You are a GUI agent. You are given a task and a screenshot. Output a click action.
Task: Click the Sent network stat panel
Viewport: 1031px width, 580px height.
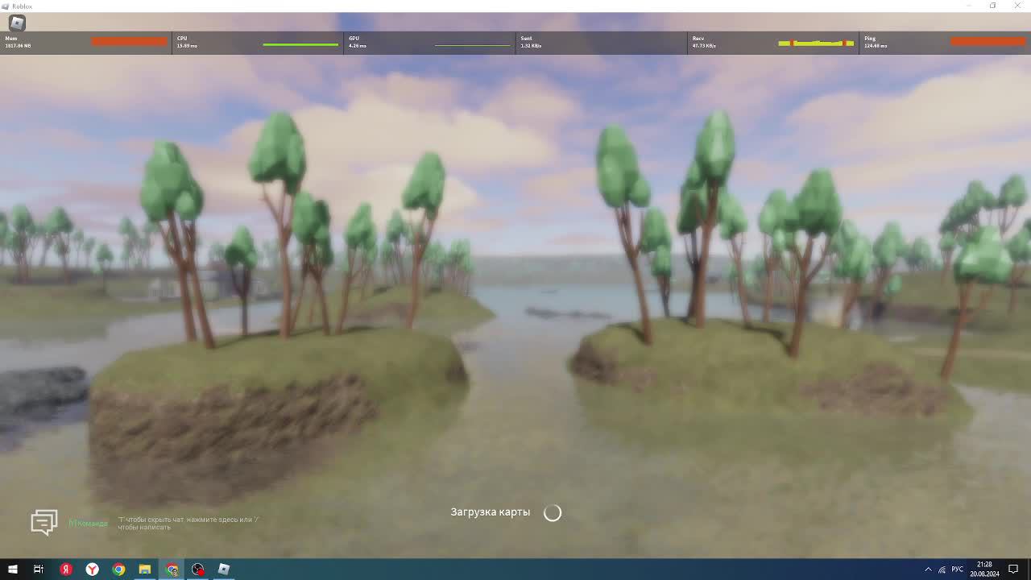click(601, 43)
